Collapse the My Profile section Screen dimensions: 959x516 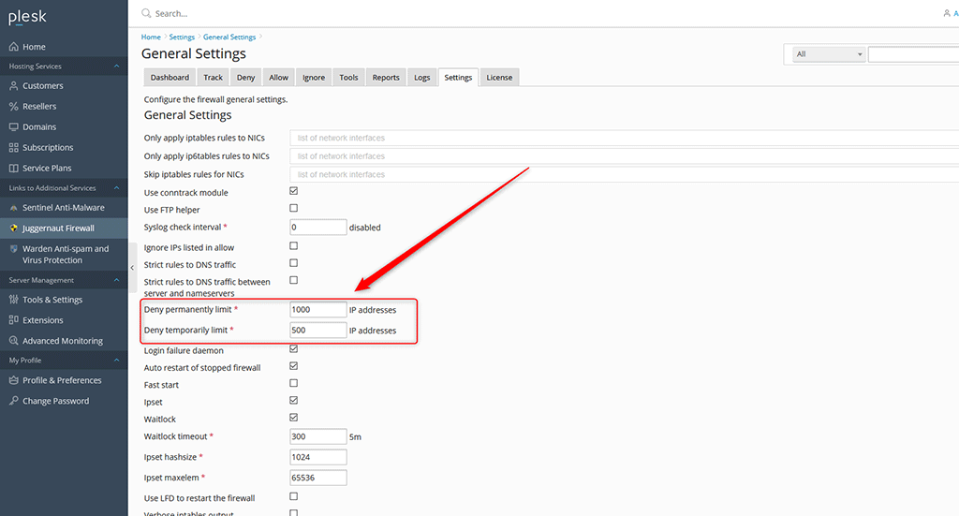point(117,361)
